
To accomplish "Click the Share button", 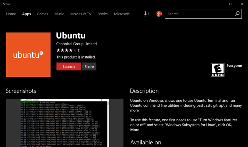I will pos(89,66).
